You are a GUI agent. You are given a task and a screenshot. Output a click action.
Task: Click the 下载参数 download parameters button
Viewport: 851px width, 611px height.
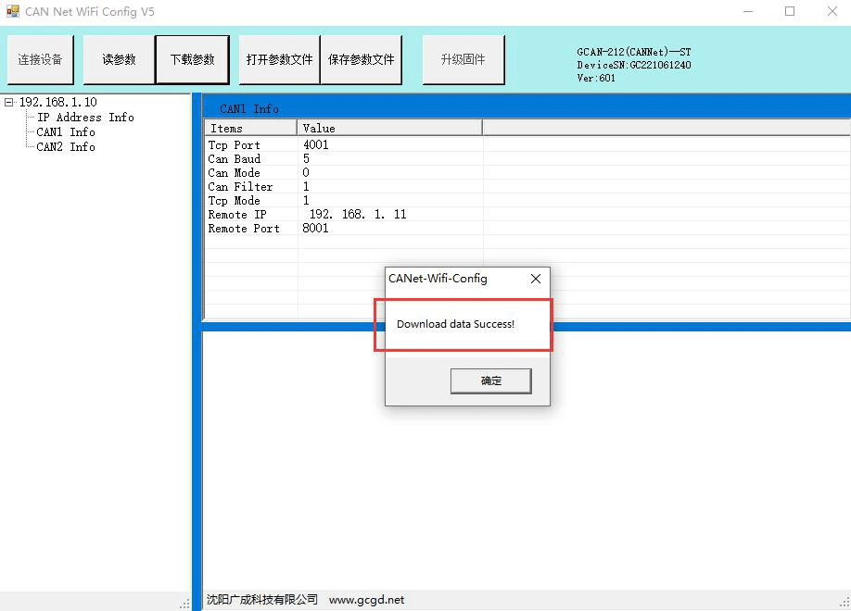[192, 60]
